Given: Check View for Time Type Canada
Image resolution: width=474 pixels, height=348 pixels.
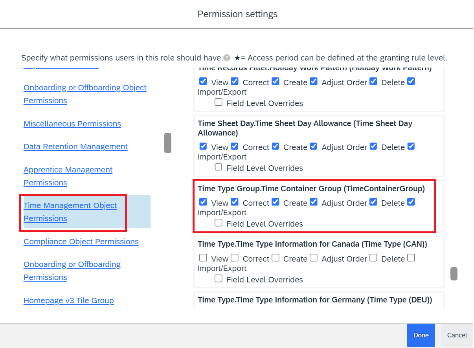Looking at the screenshot, I should (203, 258).
